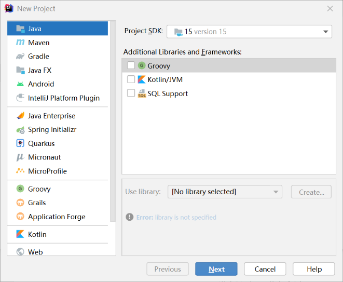
Task: Enable the Kotlin/JVM checkbox
Action: pyautogui.click(x=131, y=79)
